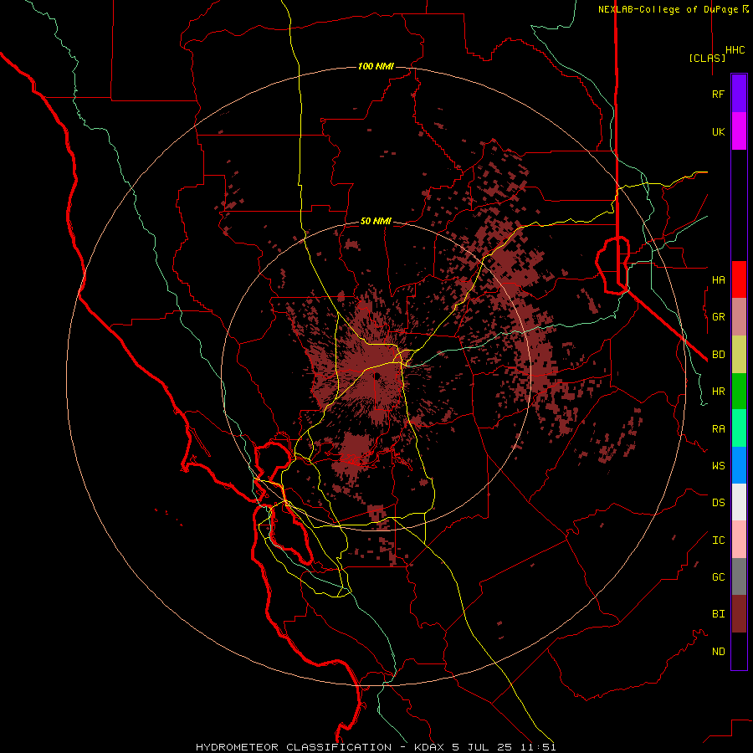This screenshot has height=753, width=753.
Task: Choose the light pink IC legend swatch
Action: (739, 540)
